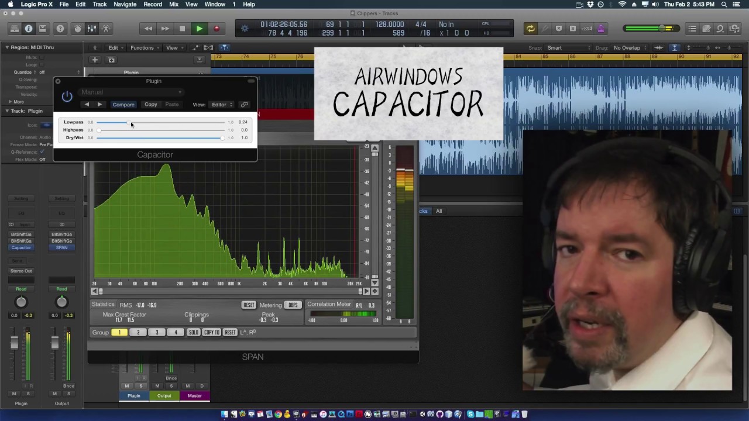Image resolution: width=749 pixels, height=421 pixels.
Task: Open the View menu in tracks area
Action: point(174,48)
